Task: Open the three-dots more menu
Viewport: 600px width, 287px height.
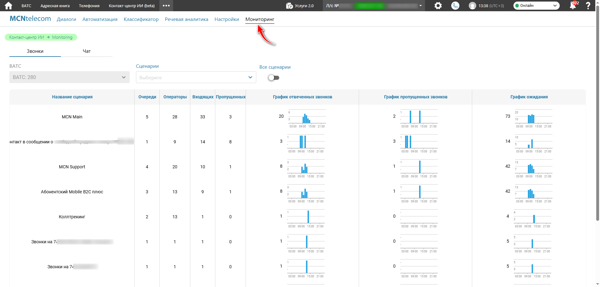Action: coord(166,6)
